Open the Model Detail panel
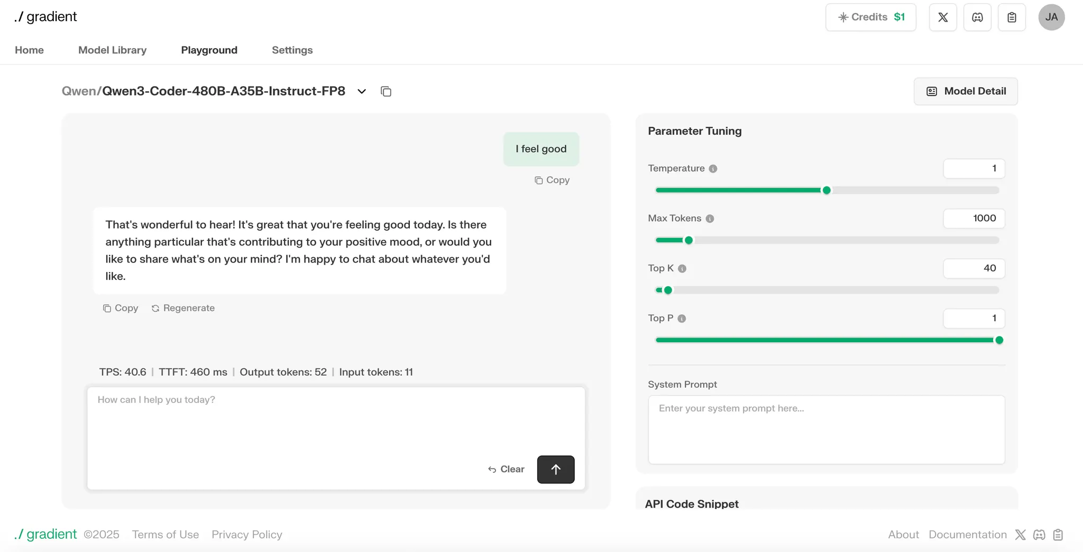The width and height of the screenshot is (1083, 552). pos(966,91)
